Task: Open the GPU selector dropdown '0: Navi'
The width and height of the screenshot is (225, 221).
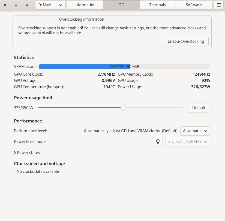Action: 50,5
